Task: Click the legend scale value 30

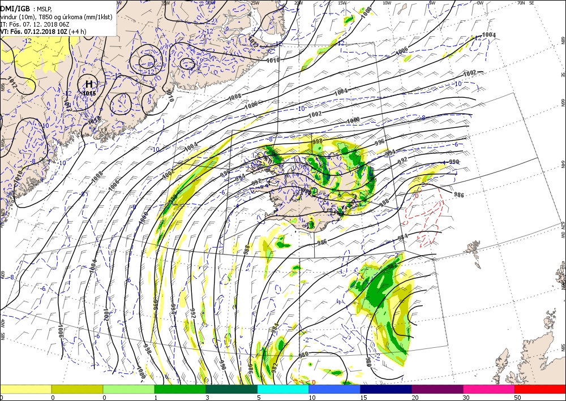Action: click(466, 398)
